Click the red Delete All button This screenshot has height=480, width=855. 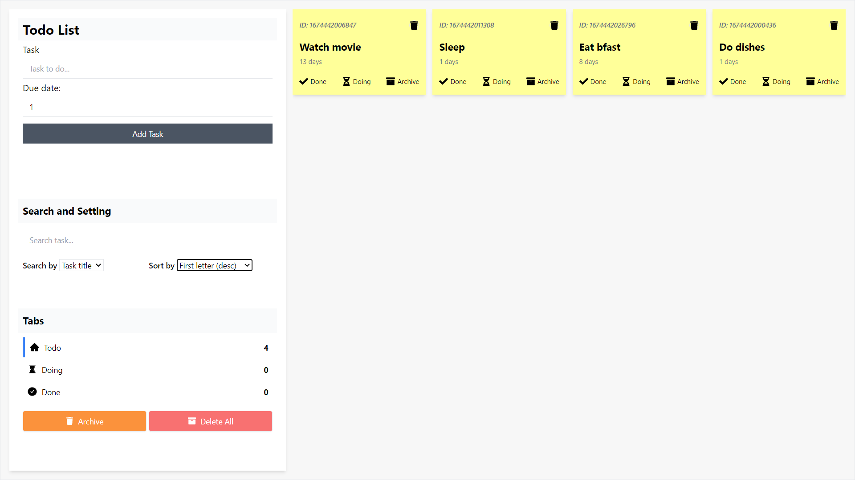coord(210,421)
